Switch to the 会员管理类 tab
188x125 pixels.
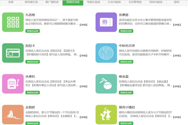[x=135, y=2]
